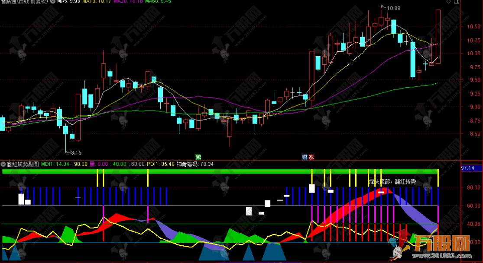The height and width of the screenshot is (263, 483).
Task: Open main chart indicator dropdown beside stock title
Action: coord(53,2)
